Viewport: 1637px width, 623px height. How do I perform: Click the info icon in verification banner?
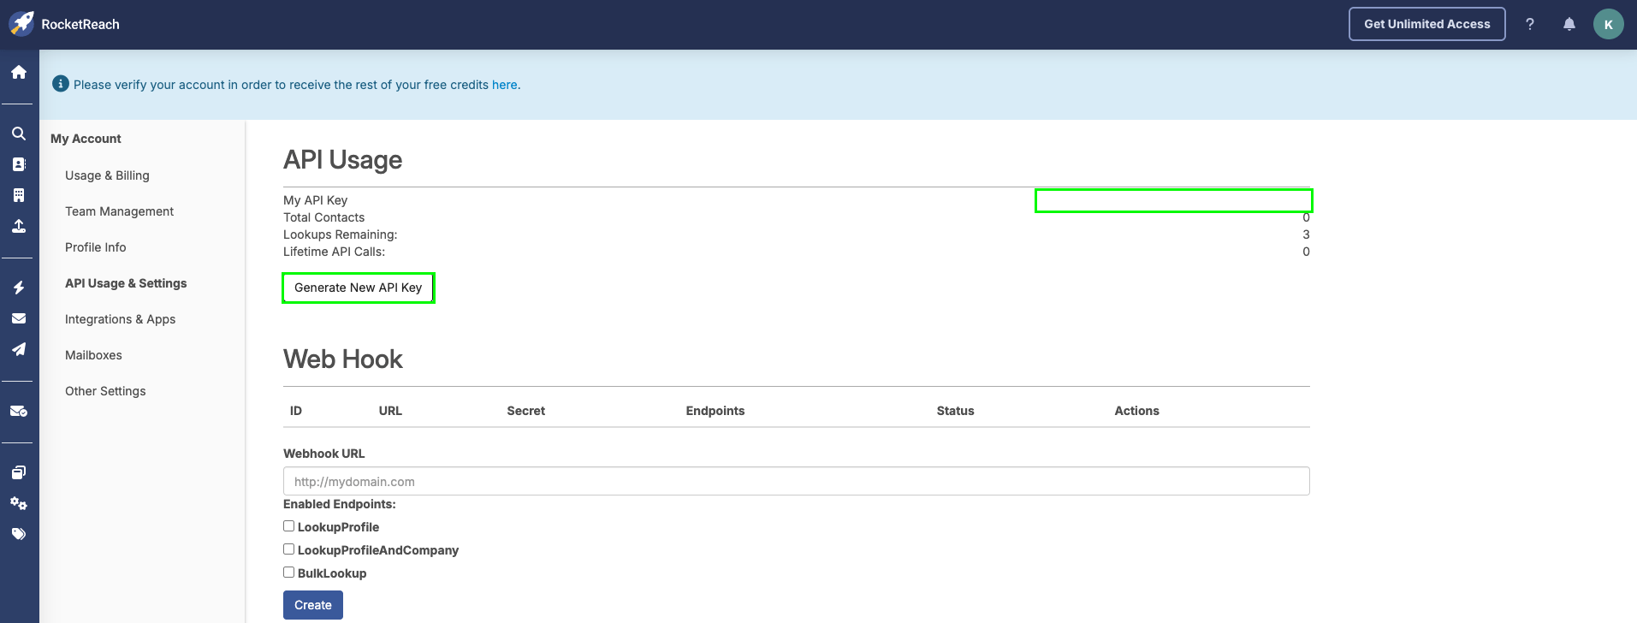[x=61, y=84]
